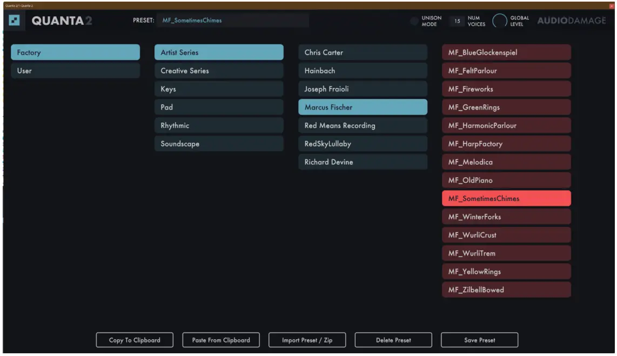
Task: Click the Num Voices value box
Action: (x=458, y=21)
